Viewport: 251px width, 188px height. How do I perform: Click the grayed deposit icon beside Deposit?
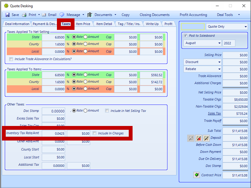tap(191, 138)
